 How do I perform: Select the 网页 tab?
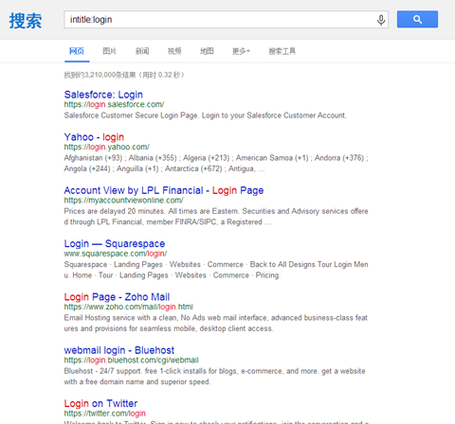click(77, 51)
